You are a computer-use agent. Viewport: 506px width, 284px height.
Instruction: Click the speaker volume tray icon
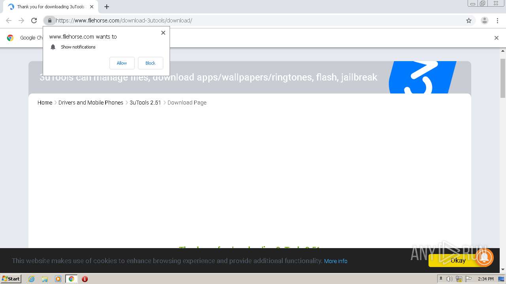coord(449,279)
